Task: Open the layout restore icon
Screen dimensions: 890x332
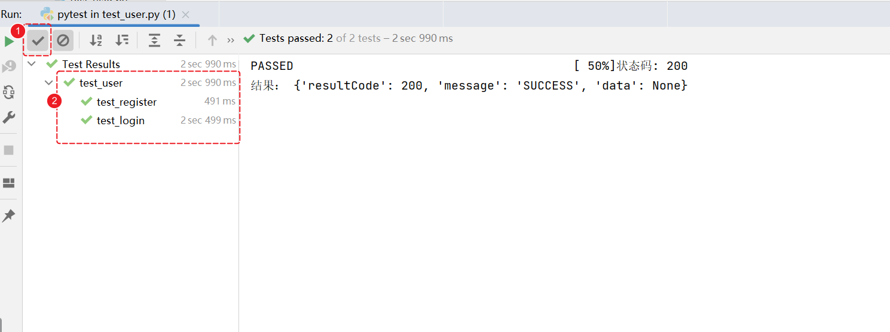Action: 9,183
